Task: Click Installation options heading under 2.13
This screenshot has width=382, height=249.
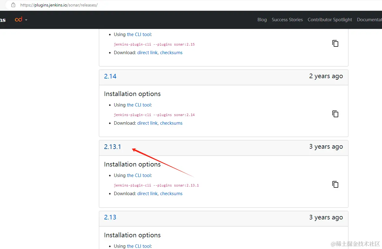Action: 132,235
